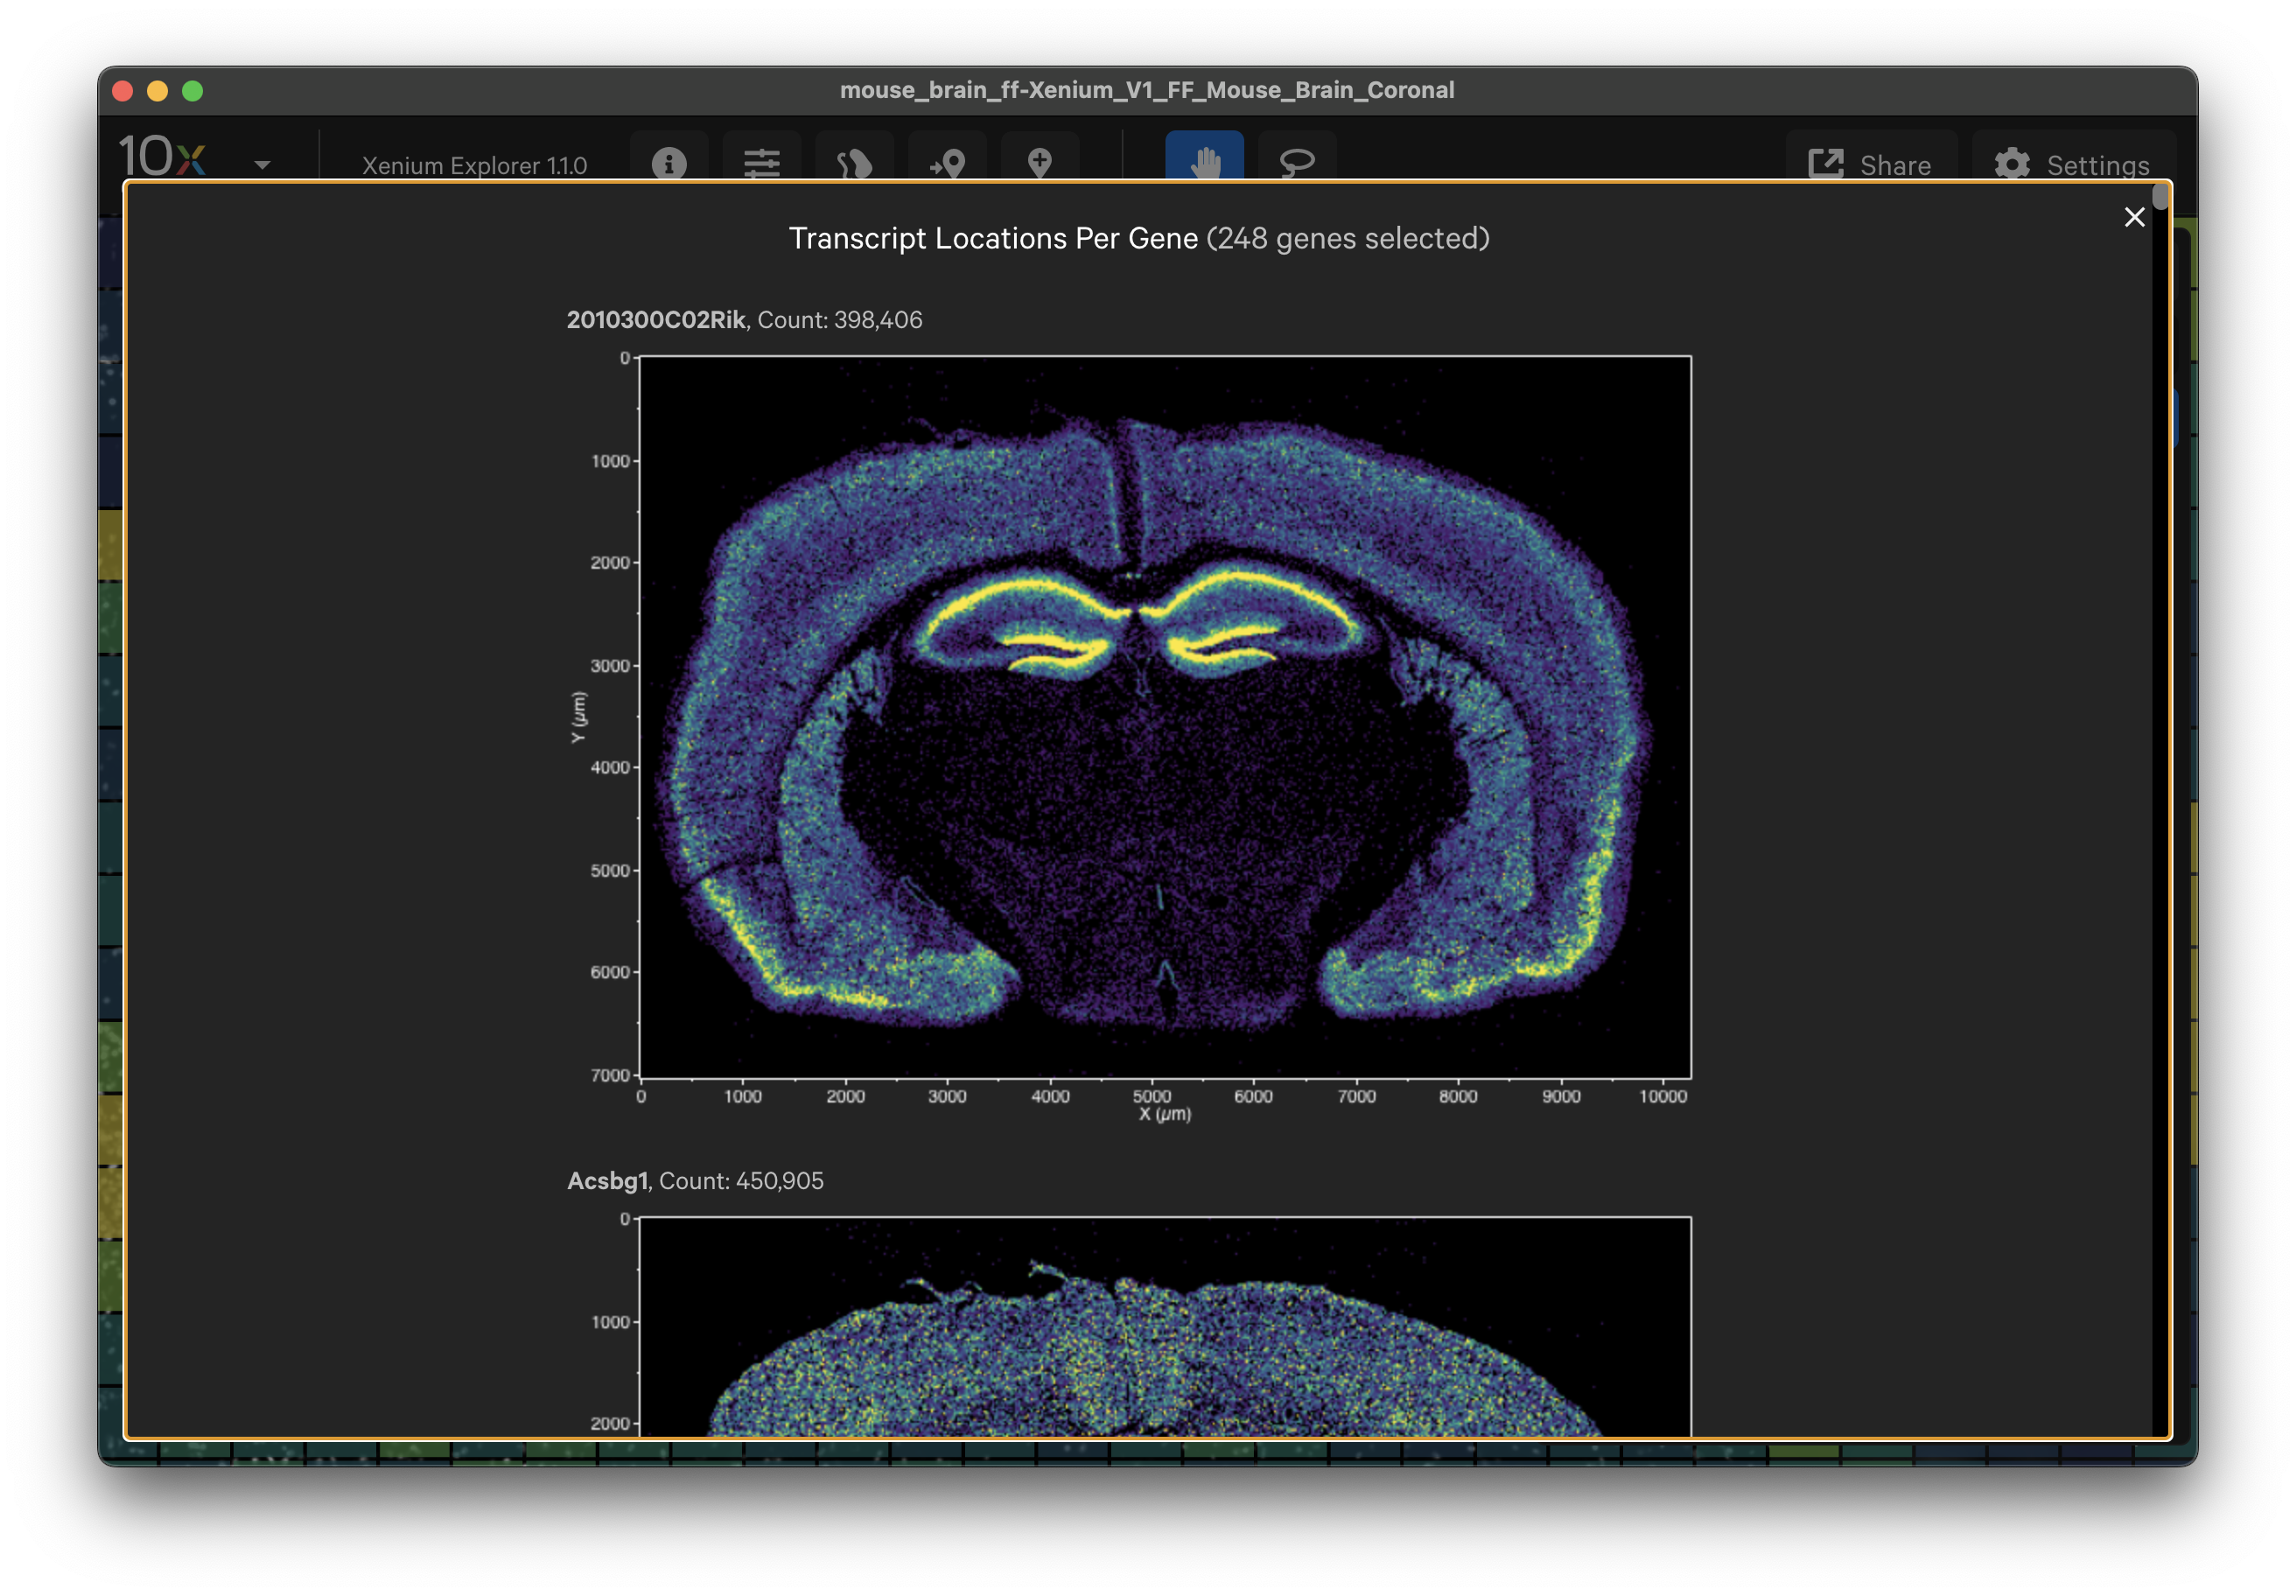Click the Count: 398,406 text
The image size is (2296, 1596).
(x=840, y=320)
